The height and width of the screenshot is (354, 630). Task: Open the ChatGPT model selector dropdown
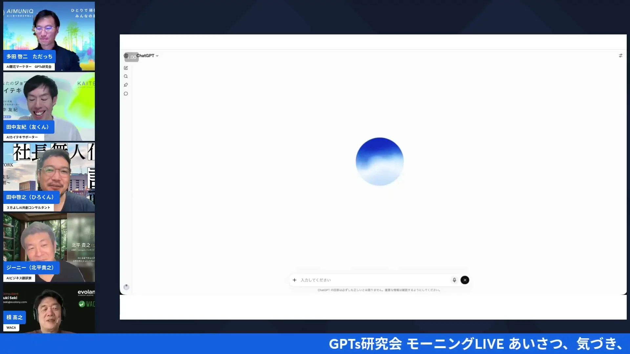(x=147, y=56)
